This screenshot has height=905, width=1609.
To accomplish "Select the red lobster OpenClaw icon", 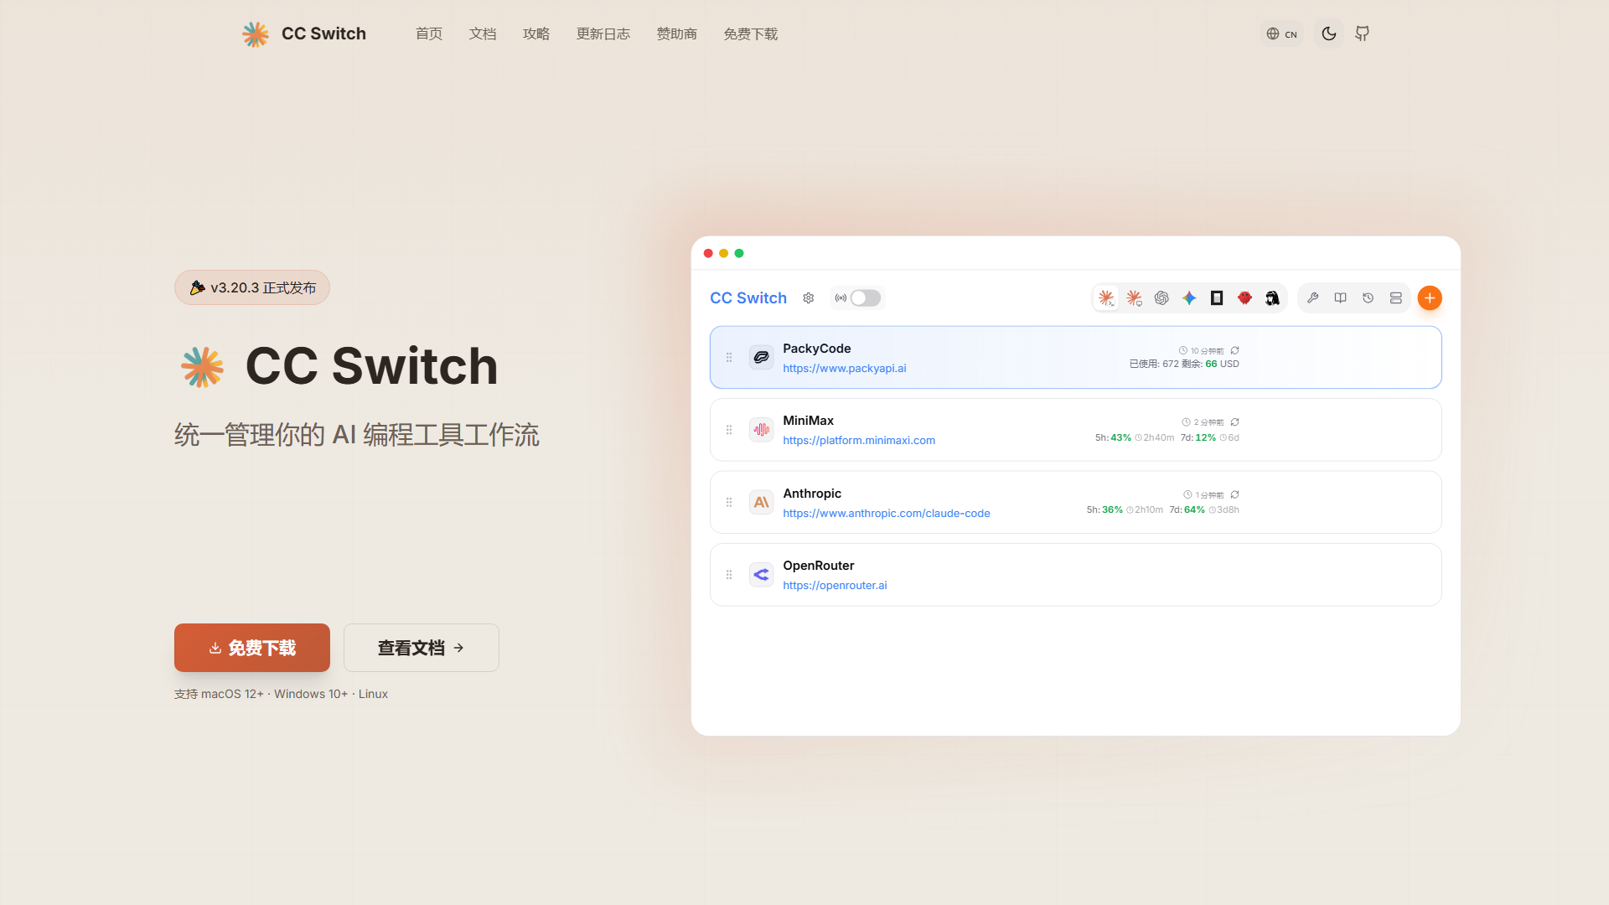I will (1244, 298).
